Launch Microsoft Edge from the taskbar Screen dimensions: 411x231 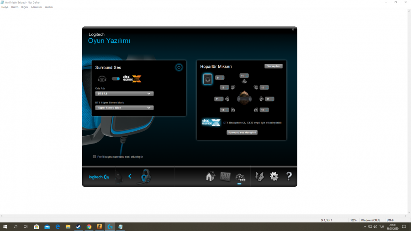[58, 227]
